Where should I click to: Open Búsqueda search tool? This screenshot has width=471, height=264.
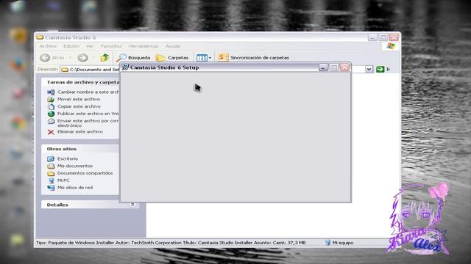[133, 57]
